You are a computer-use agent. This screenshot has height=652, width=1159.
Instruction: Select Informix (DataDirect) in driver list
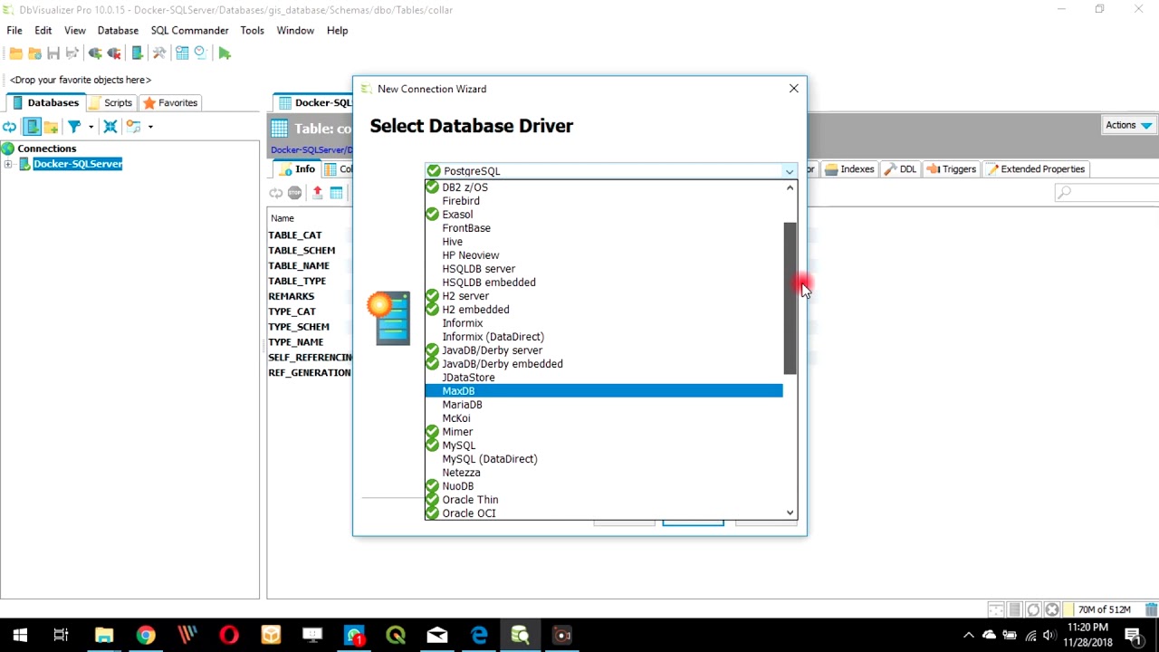click(x=603, y=337)
